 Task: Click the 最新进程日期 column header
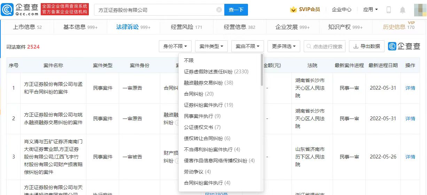tap(383, 65)
